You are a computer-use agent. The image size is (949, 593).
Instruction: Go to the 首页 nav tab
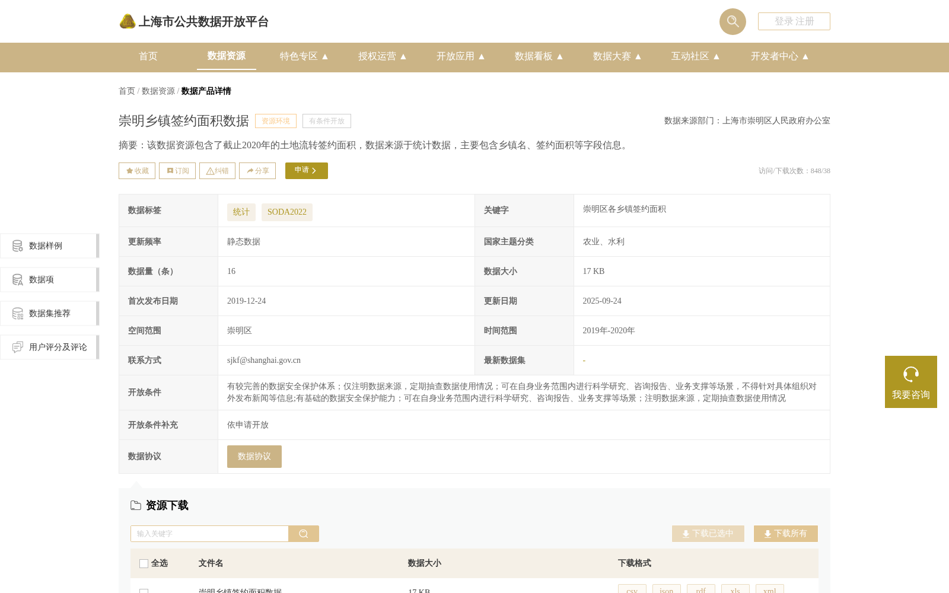(x=148, y=56)
